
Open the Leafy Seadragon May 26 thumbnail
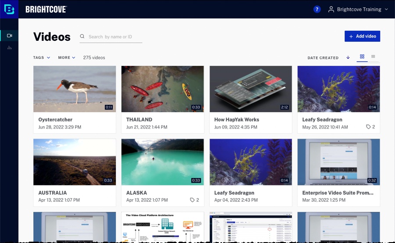(x=338, y=89)
